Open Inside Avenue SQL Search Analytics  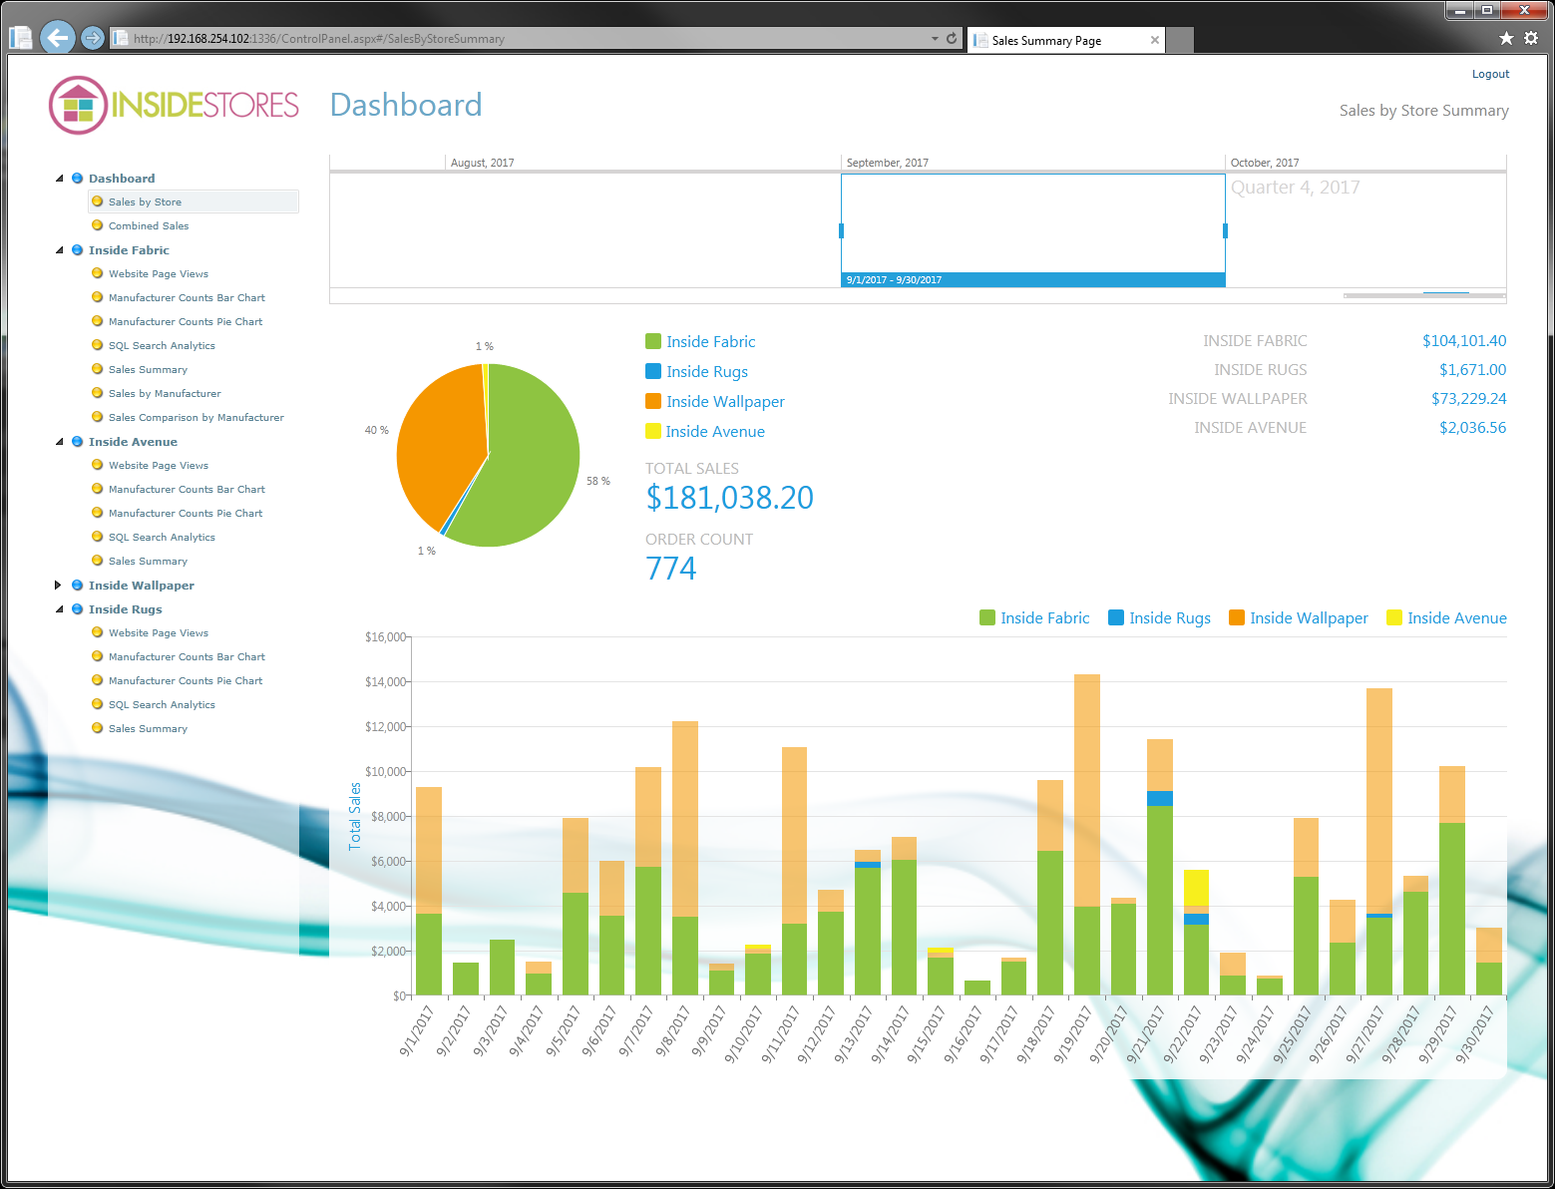162,538
